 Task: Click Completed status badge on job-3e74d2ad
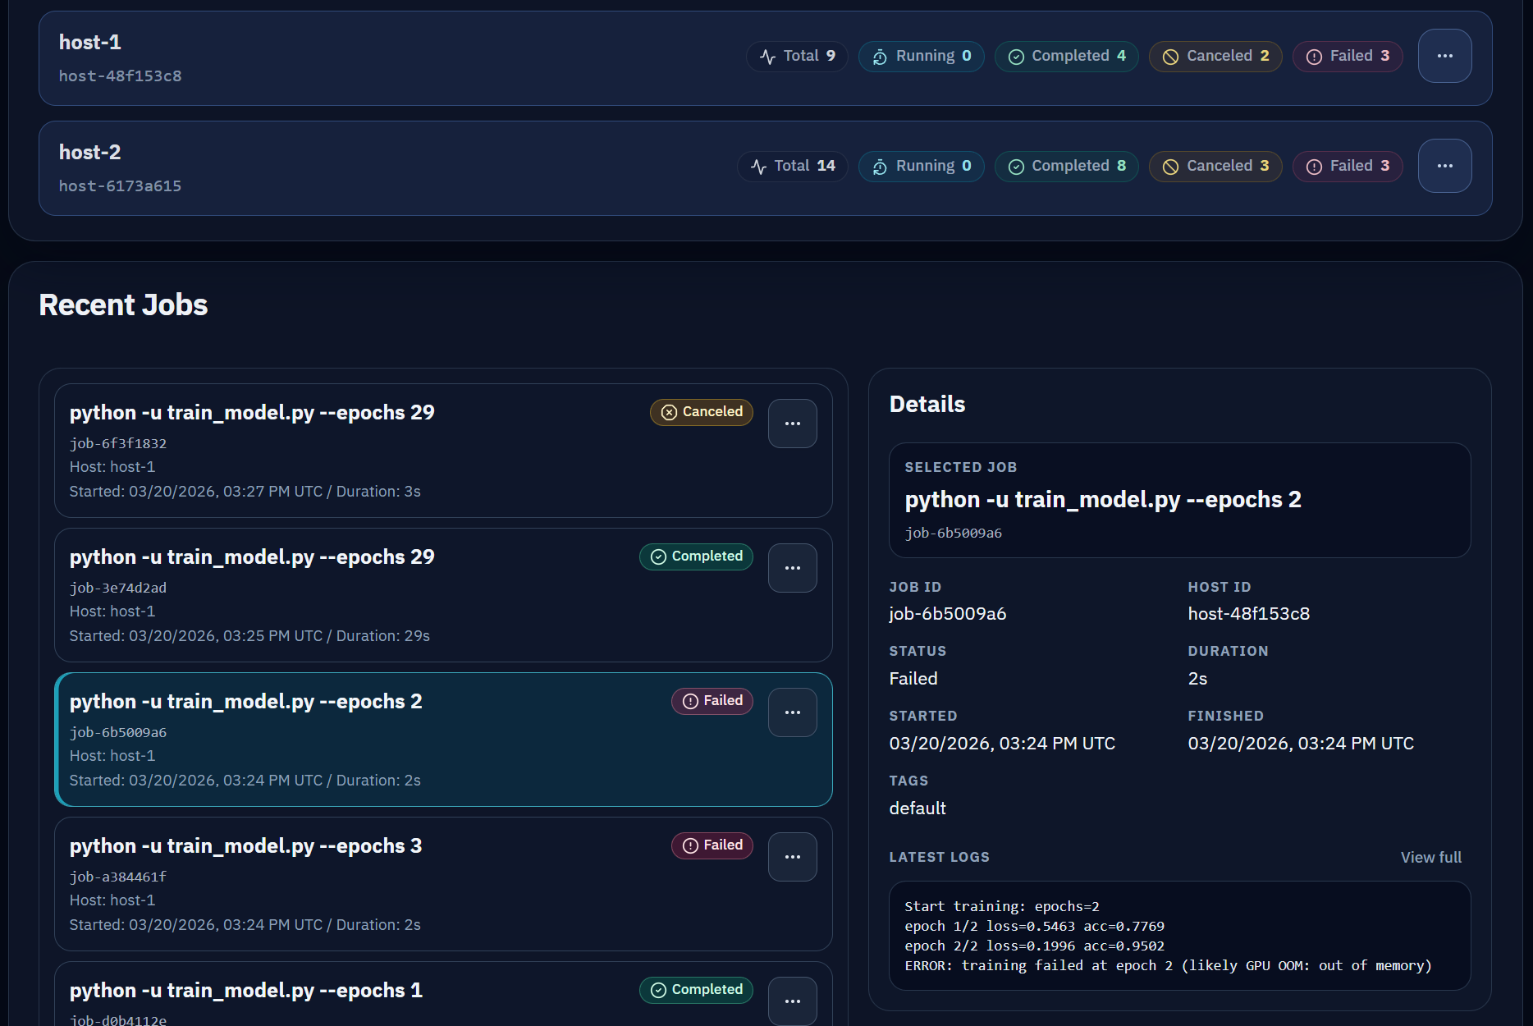[x=696, y=557]
